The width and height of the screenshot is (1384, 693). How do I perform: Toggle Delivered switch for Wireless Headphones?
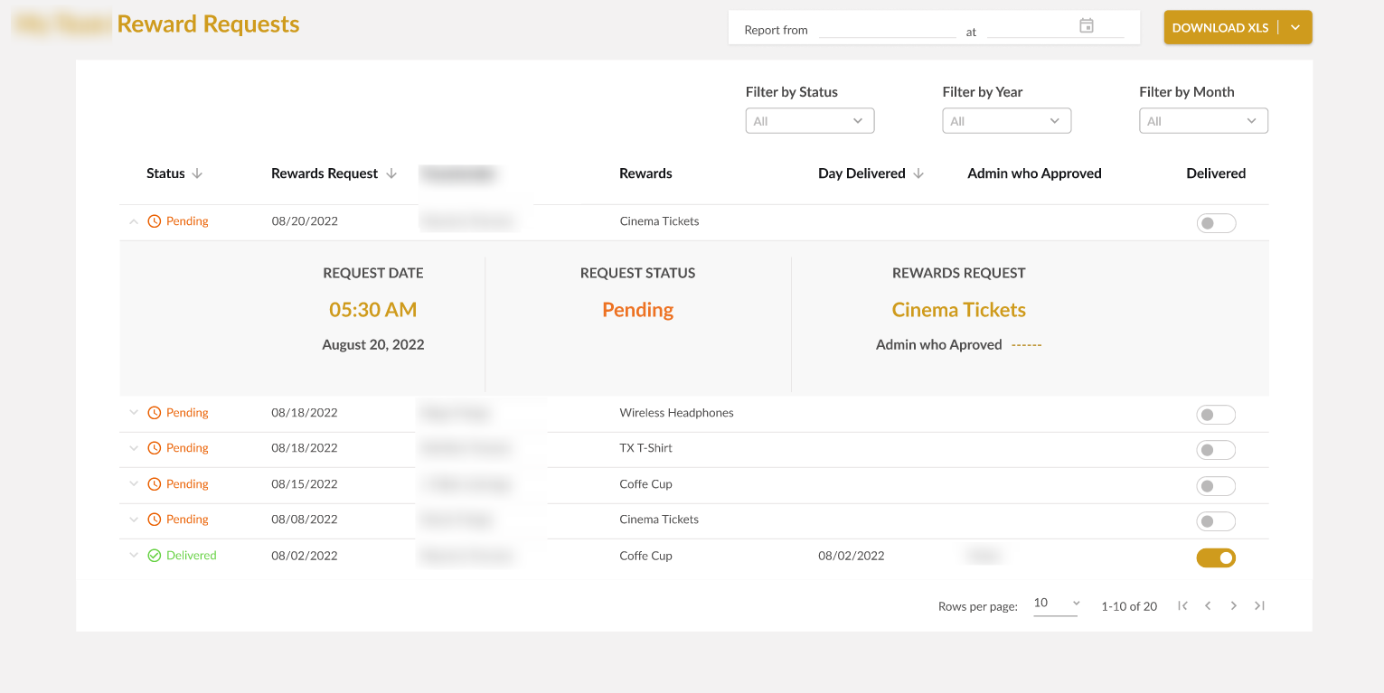coord(1215,415)
